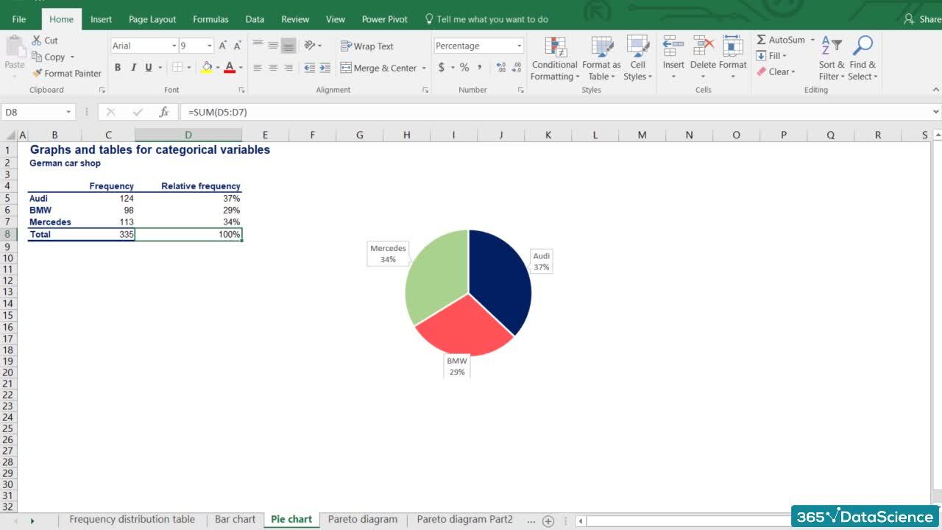942x530 pixels.
Task: Click the Increase Indent icon
Action: pyautogui.click(x=325, y=68)
